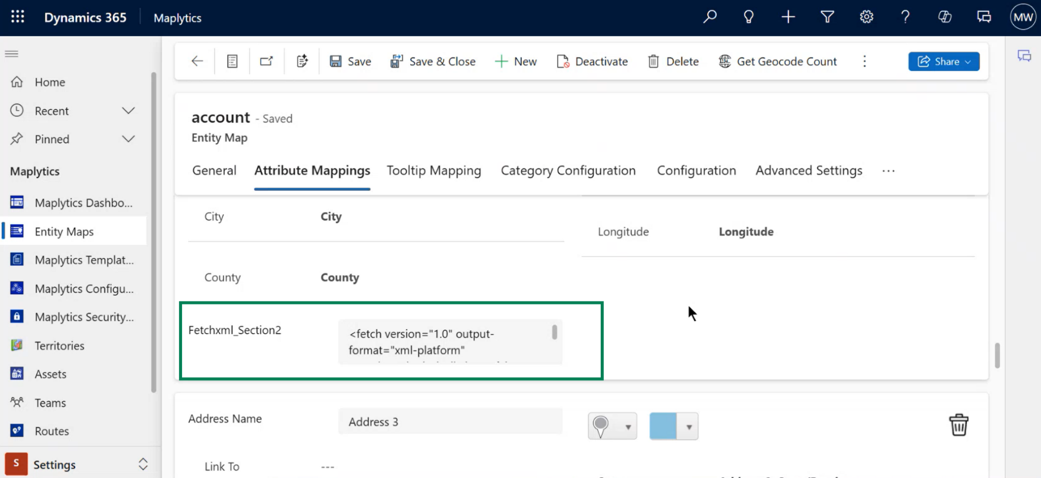
Task: Go back using the back arrow
Action: click(x=197, y=61)
